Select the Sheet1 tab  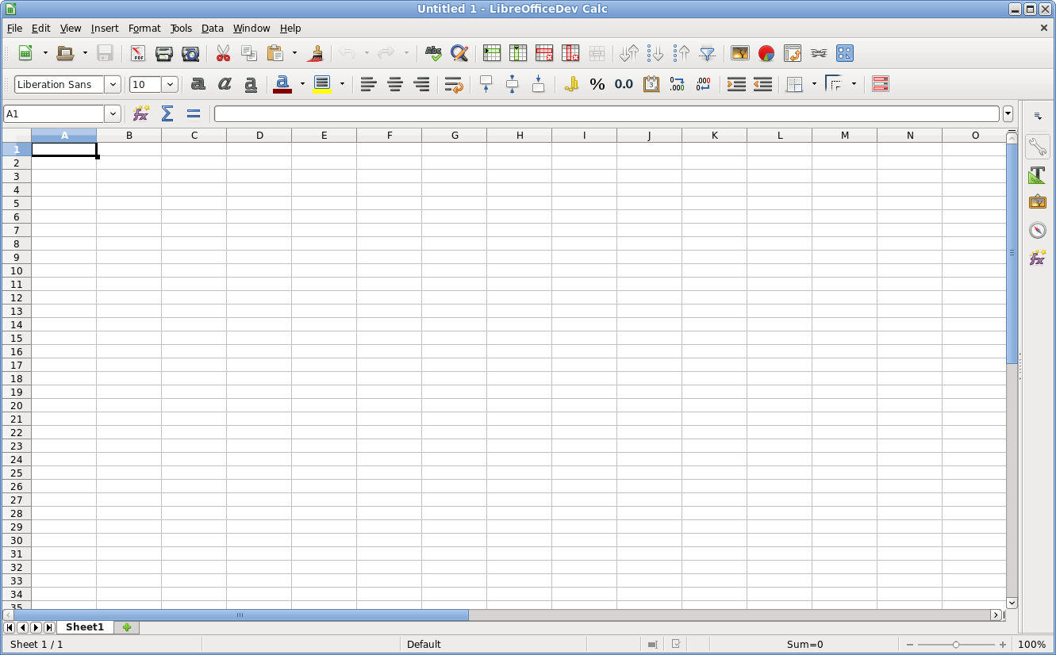pyautogui.click(x=85, y=627)
